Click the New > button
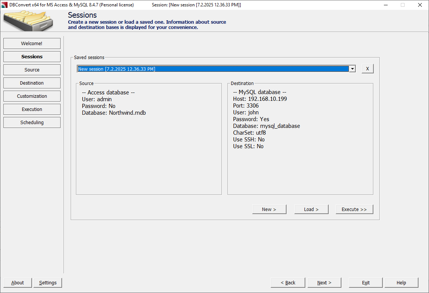This screenshot has height=293, width=429. [269, 209]
